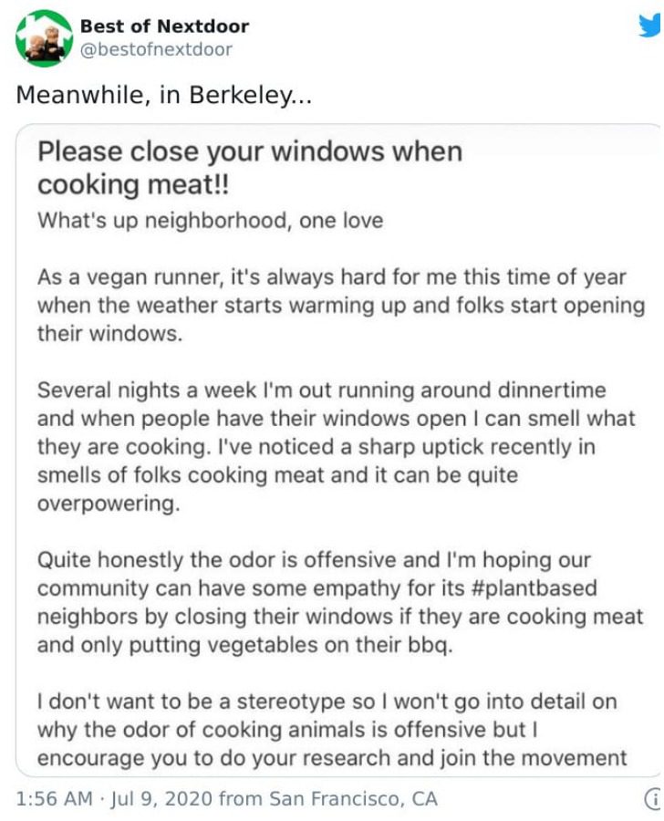The image size is (664, 821).
Task: Click the "I don't want to be a stereotype" paragraph
Action: 332,730
